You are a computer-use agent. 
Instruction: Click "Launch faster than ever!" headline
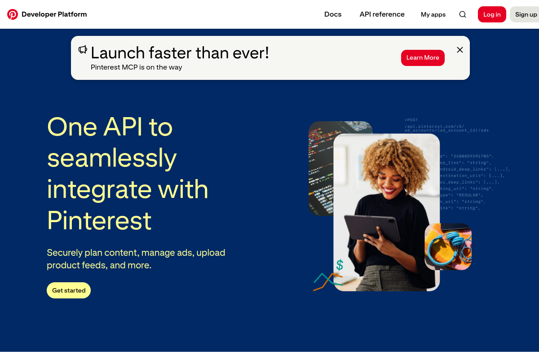tap(180, 53)
